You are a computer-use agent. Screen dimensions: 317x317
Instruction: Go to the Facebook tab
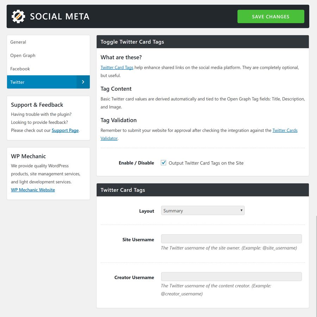[x=20, y=69]
